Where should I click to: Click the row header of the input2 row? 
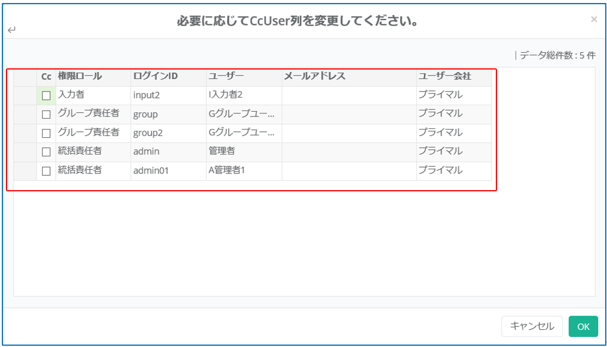tap(25, 95)
